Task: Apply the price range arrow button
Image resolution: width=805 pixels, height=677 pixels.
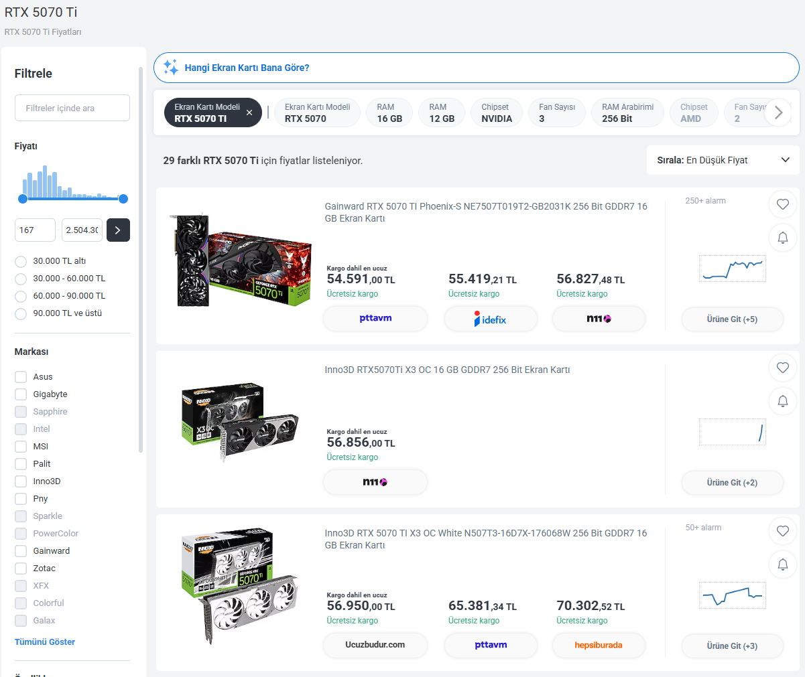Action: click(x=118, y=230)
